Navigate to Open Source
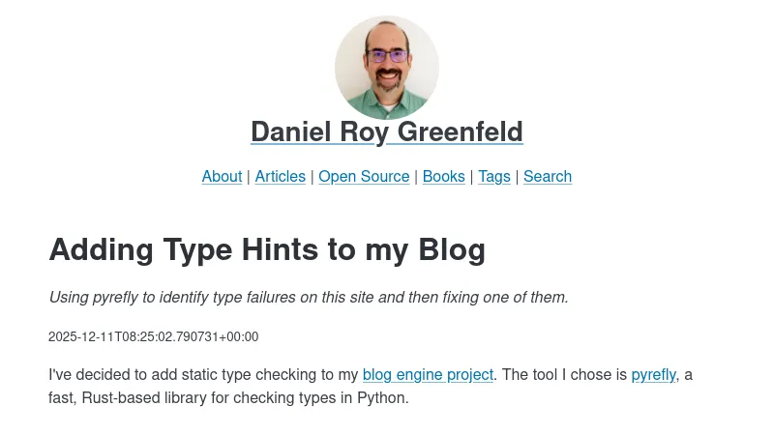Image resolution: width=774 pixels, height=435 pixels. (364, 176)
